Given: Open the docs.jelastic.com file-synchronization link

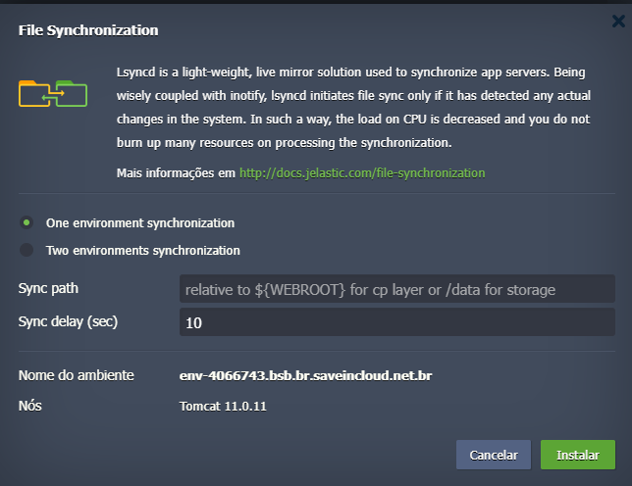Looking at the screenshot, I should pos(362,172).
